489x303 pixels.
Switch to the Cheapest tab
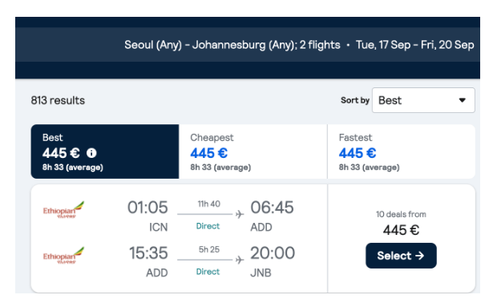click(253, 151)
